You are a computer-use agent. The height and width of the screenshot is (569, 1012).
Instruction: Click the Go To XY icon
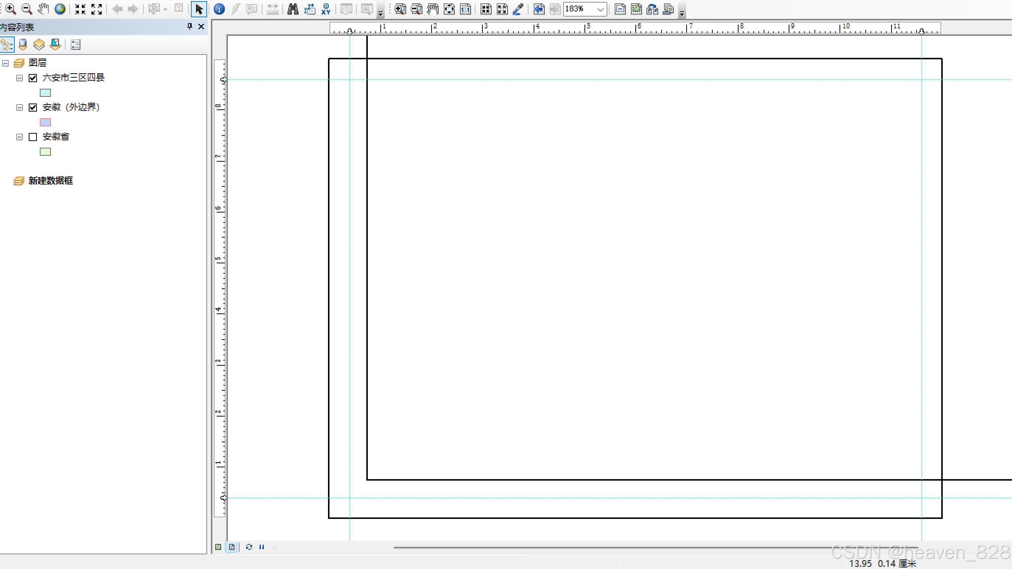[326, 8]
